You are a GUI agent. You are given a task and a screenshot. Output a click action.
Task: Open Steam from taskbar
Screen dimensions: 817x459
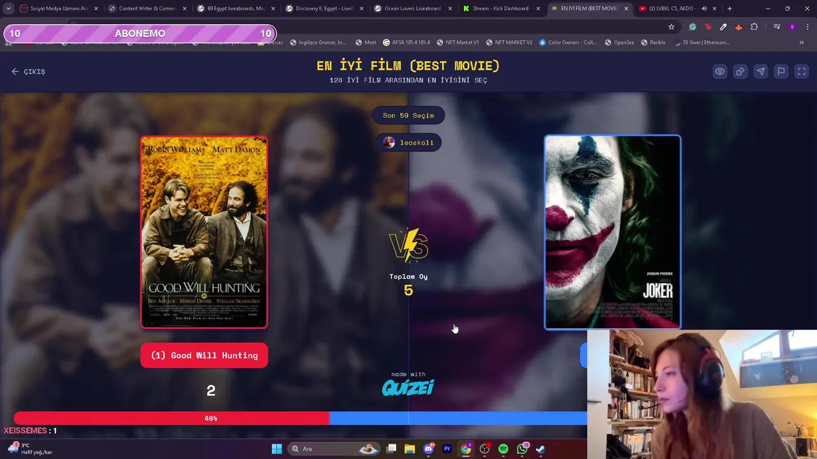pos(541,449)
